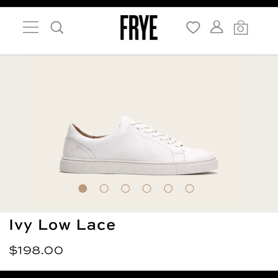Select the fourth image indicator dot
Image resolution: width=278 pixels, height=278 pixels.
[147, 188]
